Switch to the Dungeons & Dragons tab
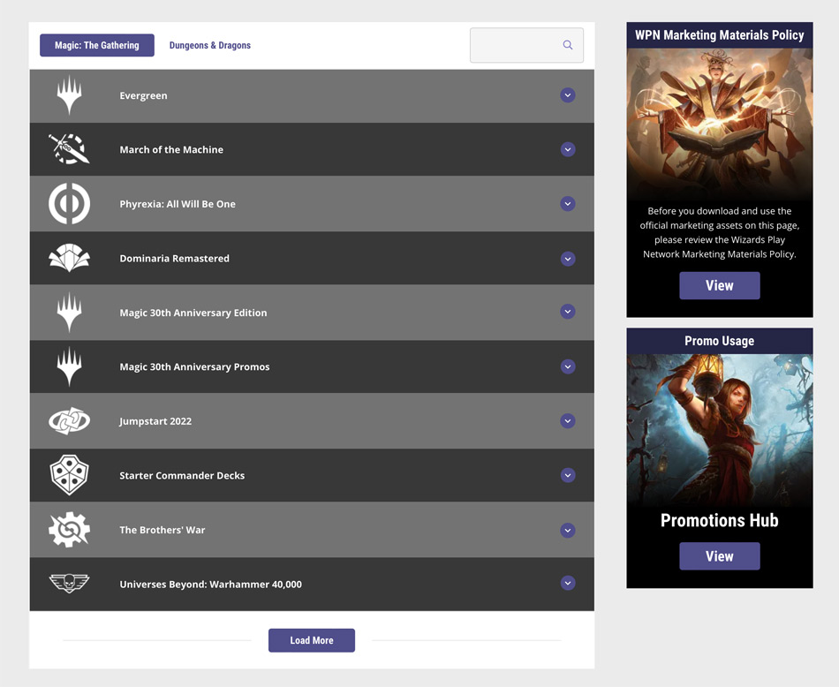The width and height of the screenshot is (839, 687). point(210,45)
